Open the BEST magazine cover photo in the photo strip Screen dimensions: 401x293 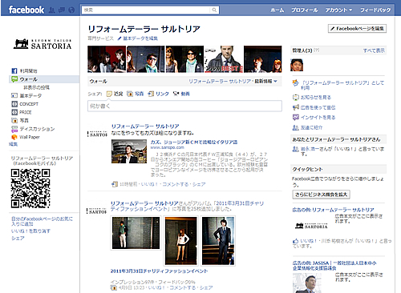pos(224,59)
